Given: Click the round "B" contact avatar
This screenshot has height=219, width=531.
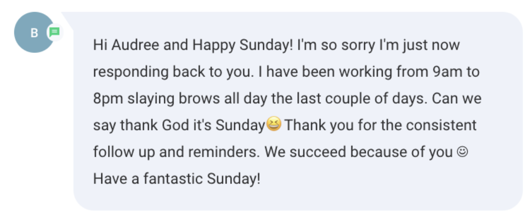Looking at the screenshot, I should pyautogui.click(x=34, y=32).
